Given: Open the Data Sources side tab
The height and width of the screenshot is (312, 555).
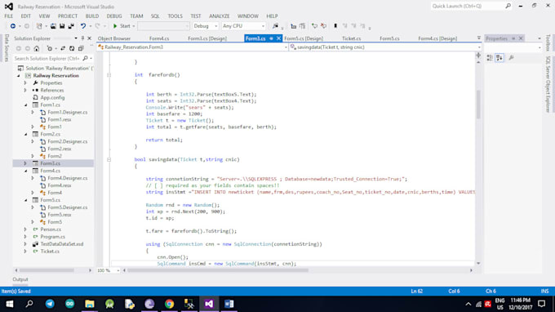Looking at the screenshot, I should 7,48.
